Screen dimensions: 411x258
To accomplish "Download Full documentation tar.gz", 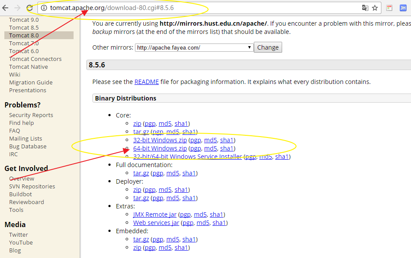I will pos(141,173).
